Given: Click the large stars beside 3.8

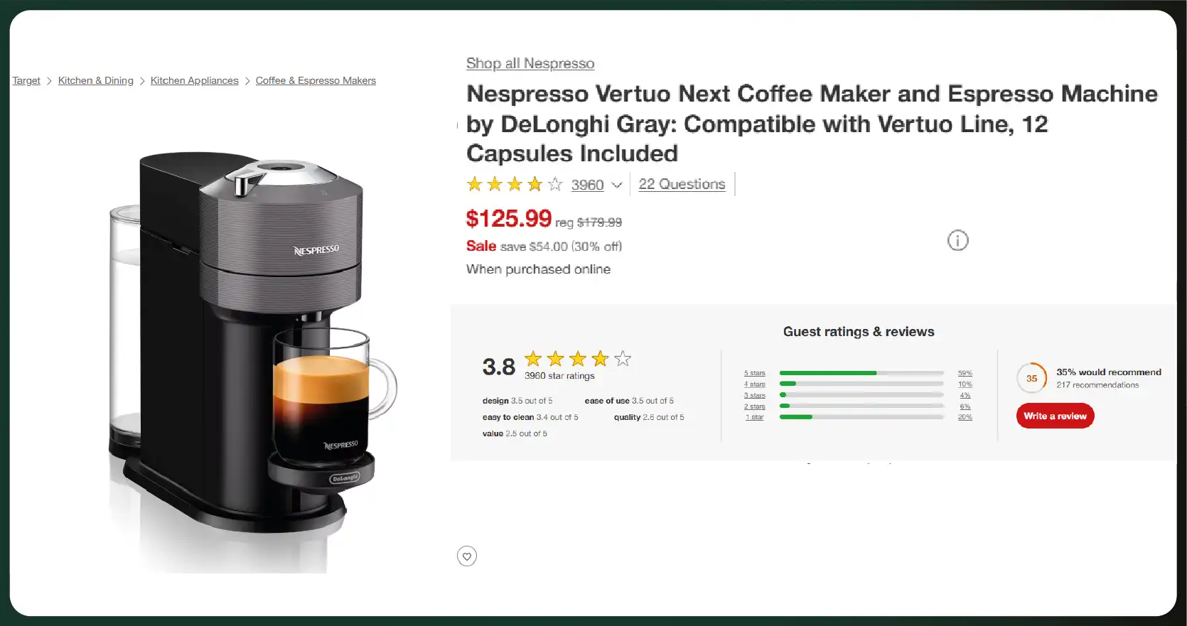Looking at the screenshot, I should (x=577, y=359).
